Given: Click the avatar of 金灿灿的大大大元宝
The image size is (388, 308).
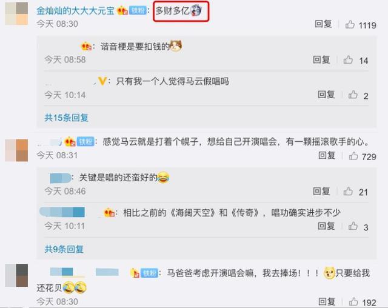Looking at the screenshot, I should click(16, 13).
